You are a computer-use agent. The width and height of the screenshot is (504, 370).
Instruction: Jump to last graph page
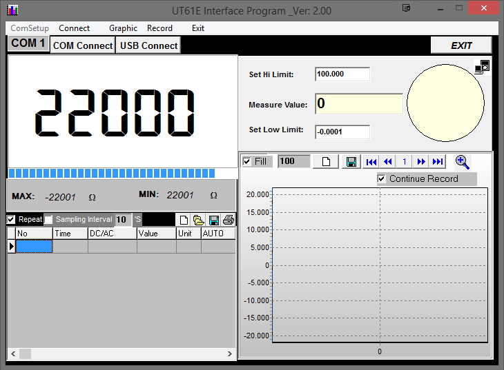coord(438,161)
